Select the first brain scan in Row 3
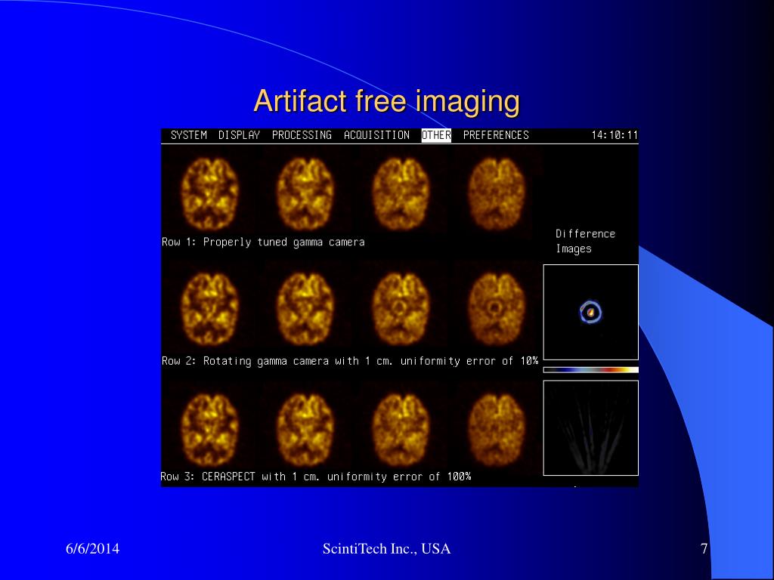Viewport: 774px width, 580px height. (x=210, y=430)
